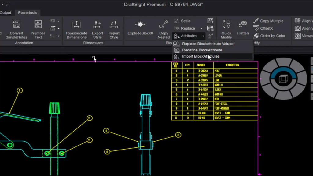Click the Attributes button in the ribbon
The height and width of the screenshot is (176, 313).
[186, 36]
